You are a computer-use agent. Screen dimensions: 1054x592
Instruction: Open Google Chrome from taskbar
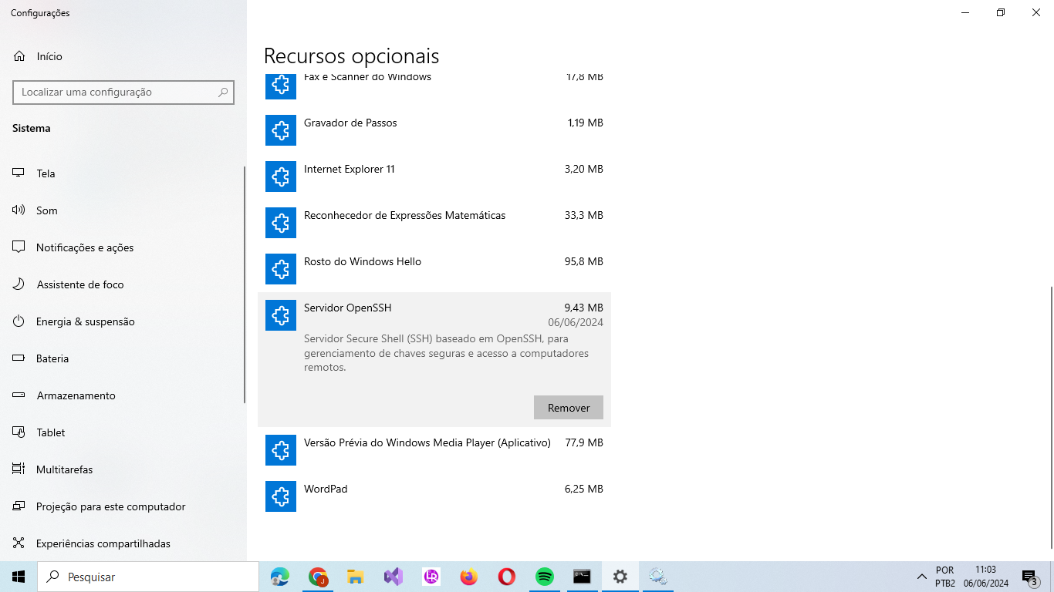point(318,577)
